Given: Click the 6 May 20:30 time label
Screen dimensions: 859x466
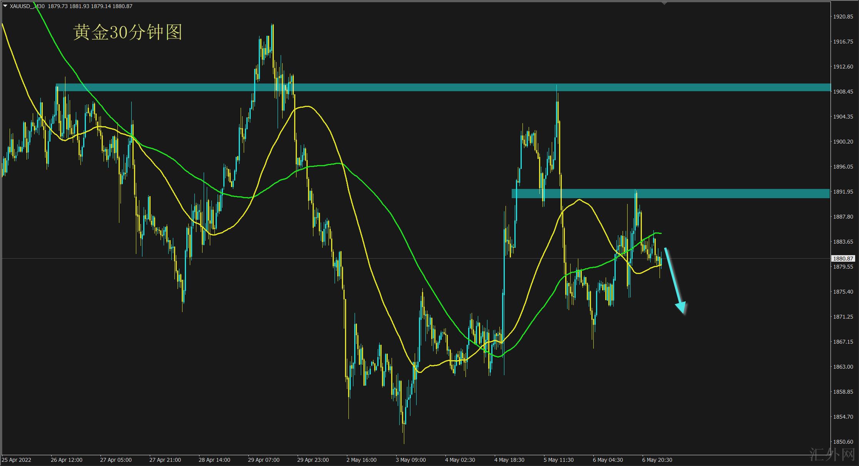Looking at the screenshot, I should [657, 460].
